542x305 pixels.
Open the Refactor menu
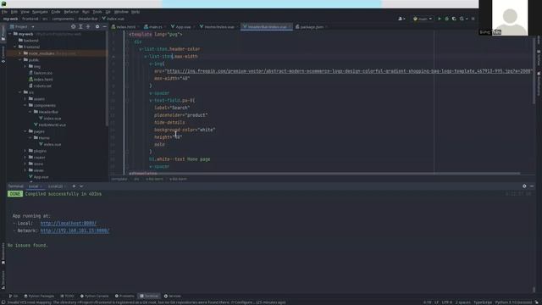click(x=71, y=12)
